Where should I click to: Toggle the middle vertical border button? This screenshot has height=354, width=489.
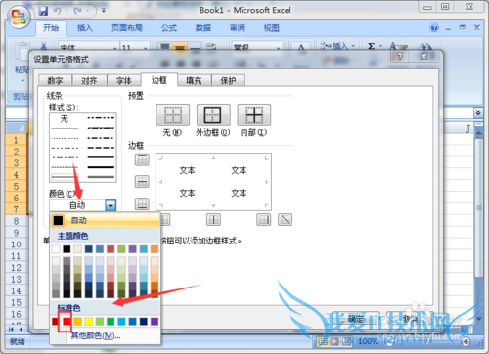tap(213, 220)
